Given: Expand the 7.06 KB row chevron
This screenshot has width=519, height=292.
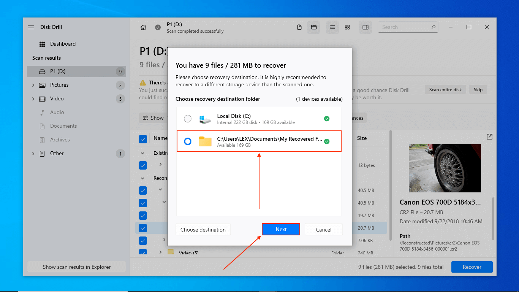Looking at the screenshot, I should 165,240.
